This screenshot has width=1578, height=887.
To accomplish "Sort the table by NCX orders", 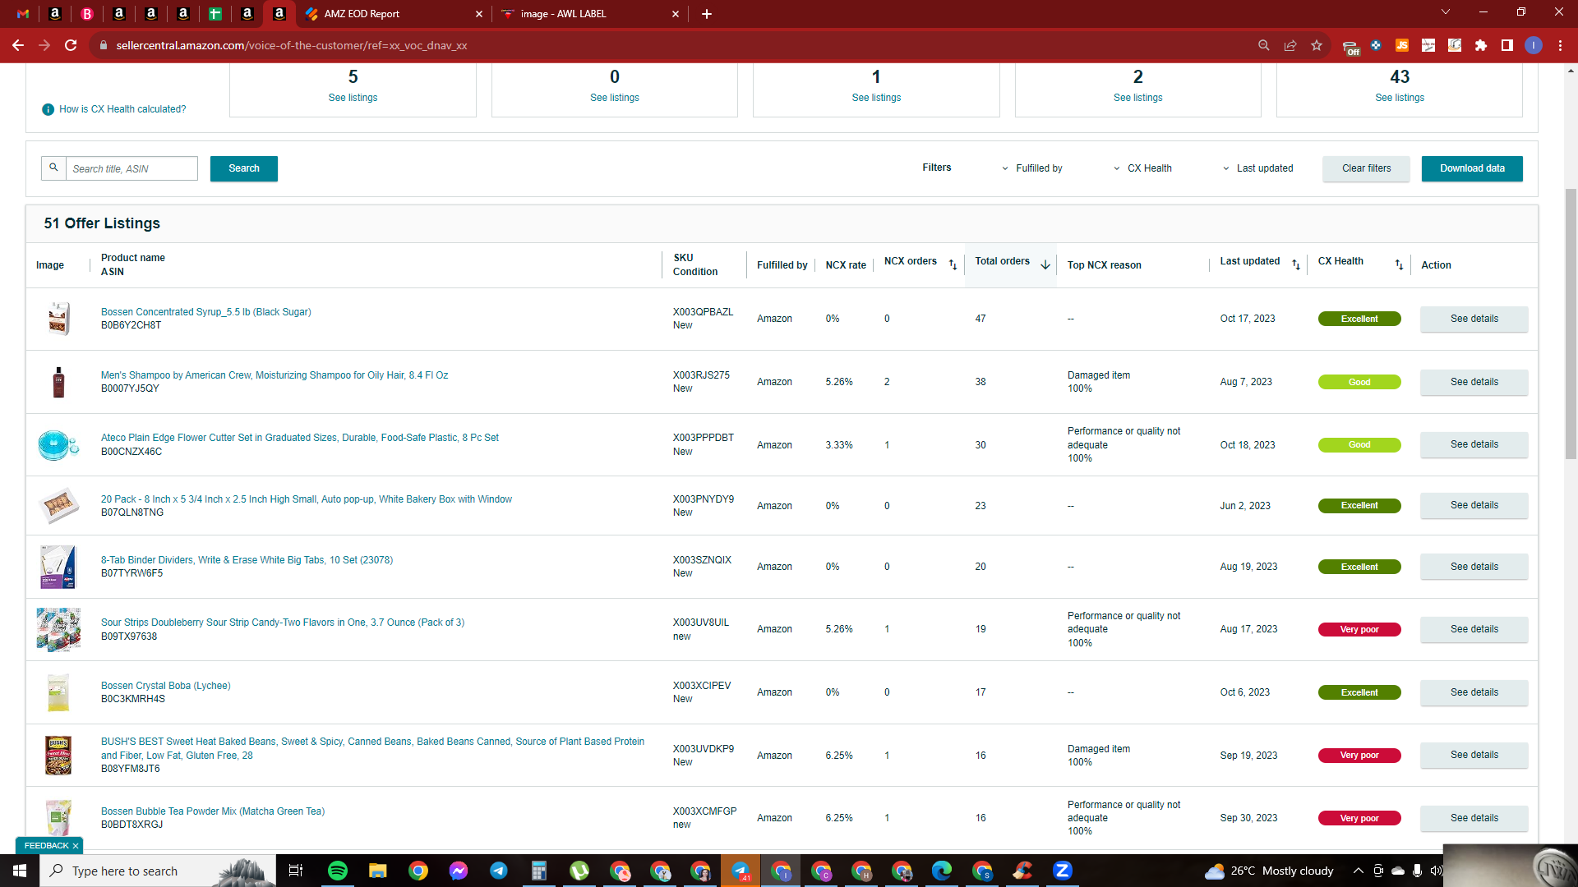I will (x=953, y=264).
